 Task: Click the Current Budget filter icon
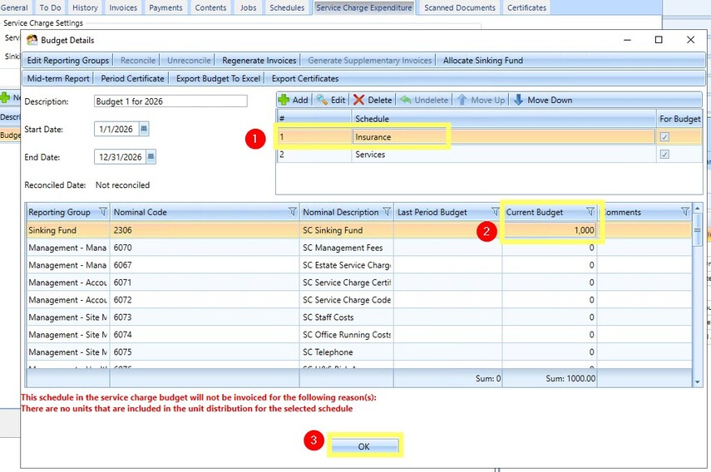coord(590,212)
